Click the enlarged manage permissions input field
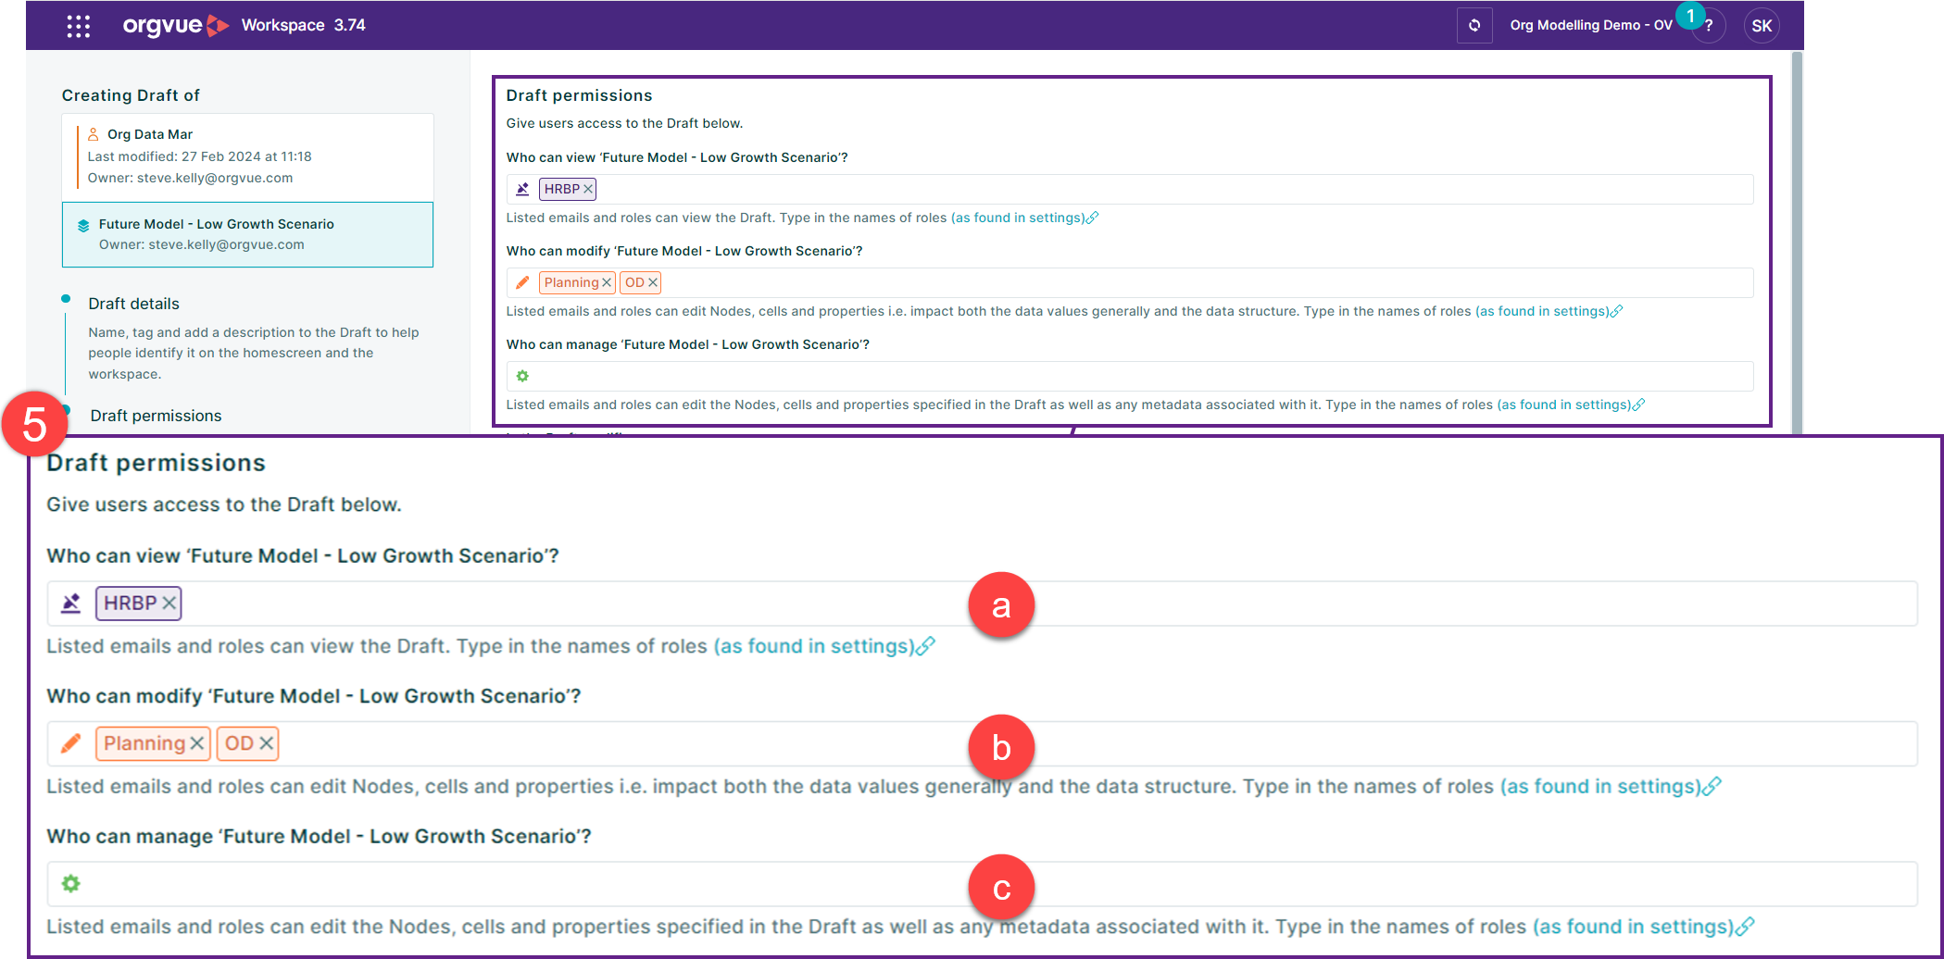The image size is (1944, 959). coord(983,884)
